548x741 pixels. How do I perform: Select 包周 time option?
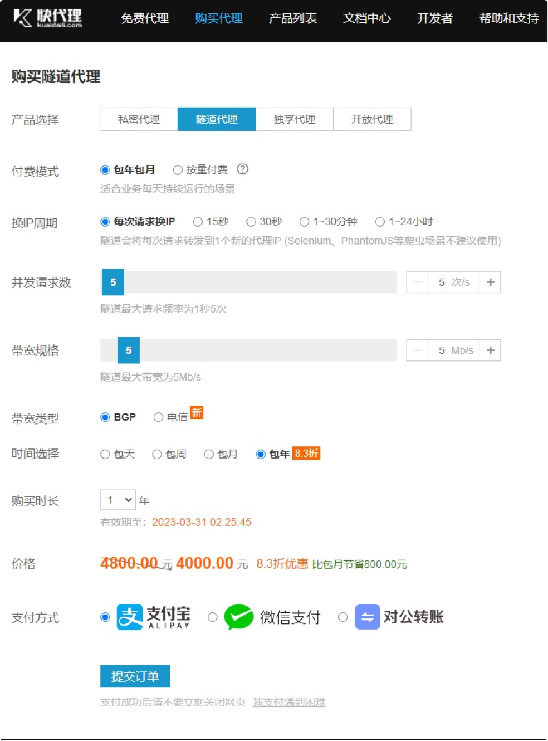tap(157, 455)
